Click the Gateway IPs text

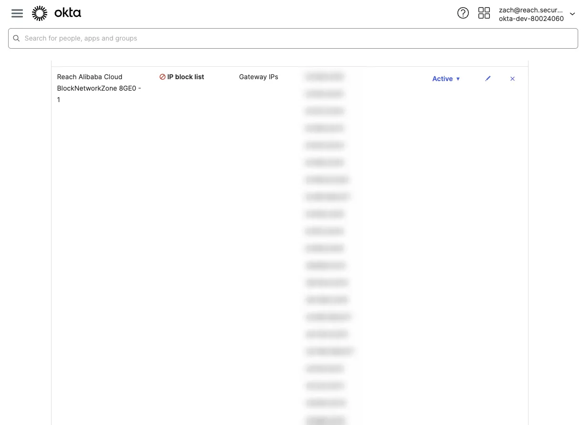258,77
